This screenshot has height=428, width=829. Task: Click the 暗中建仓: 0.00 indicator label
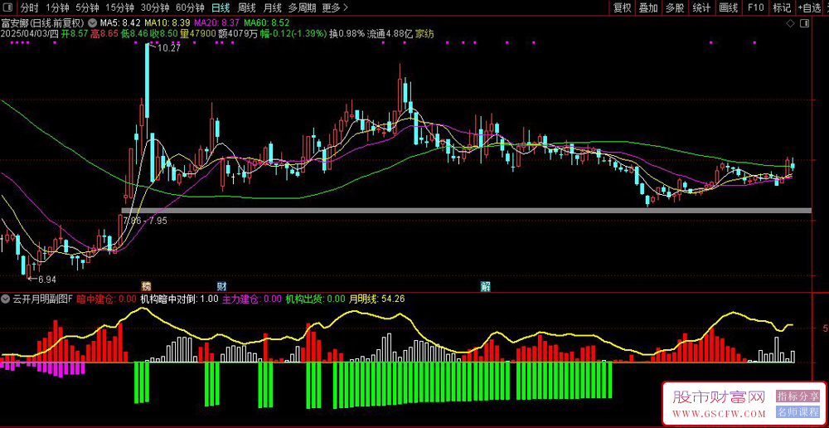tap(106, 299)
